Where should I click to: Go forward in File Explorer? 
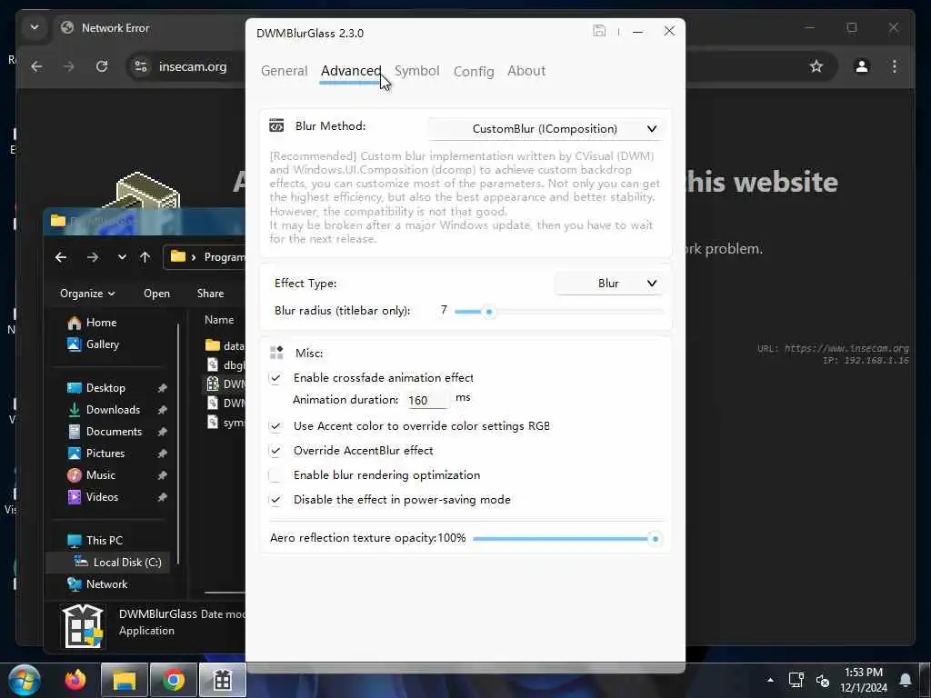click(92, 257)
